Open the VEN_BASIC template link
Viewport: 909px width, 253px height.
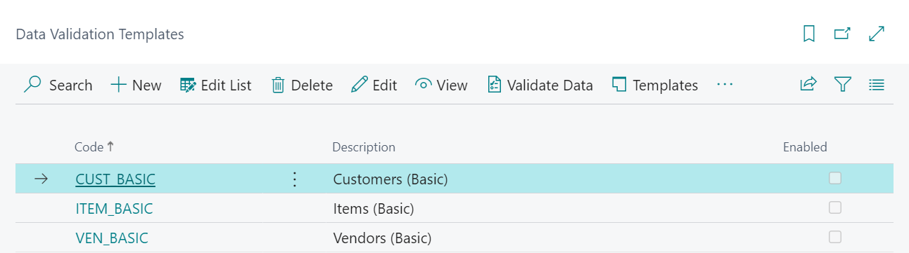click(112, 238)
